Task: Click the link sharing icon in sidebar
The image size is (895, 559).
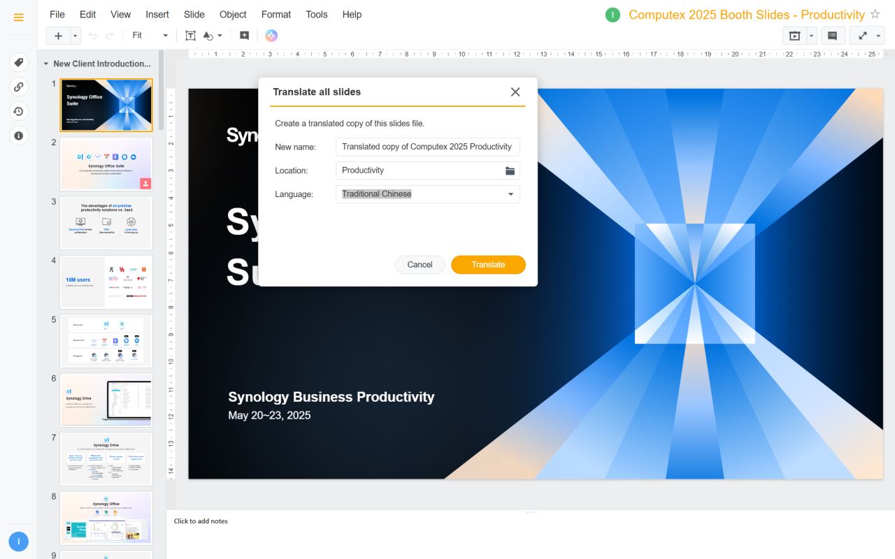Action: click(x=19, y=87)
